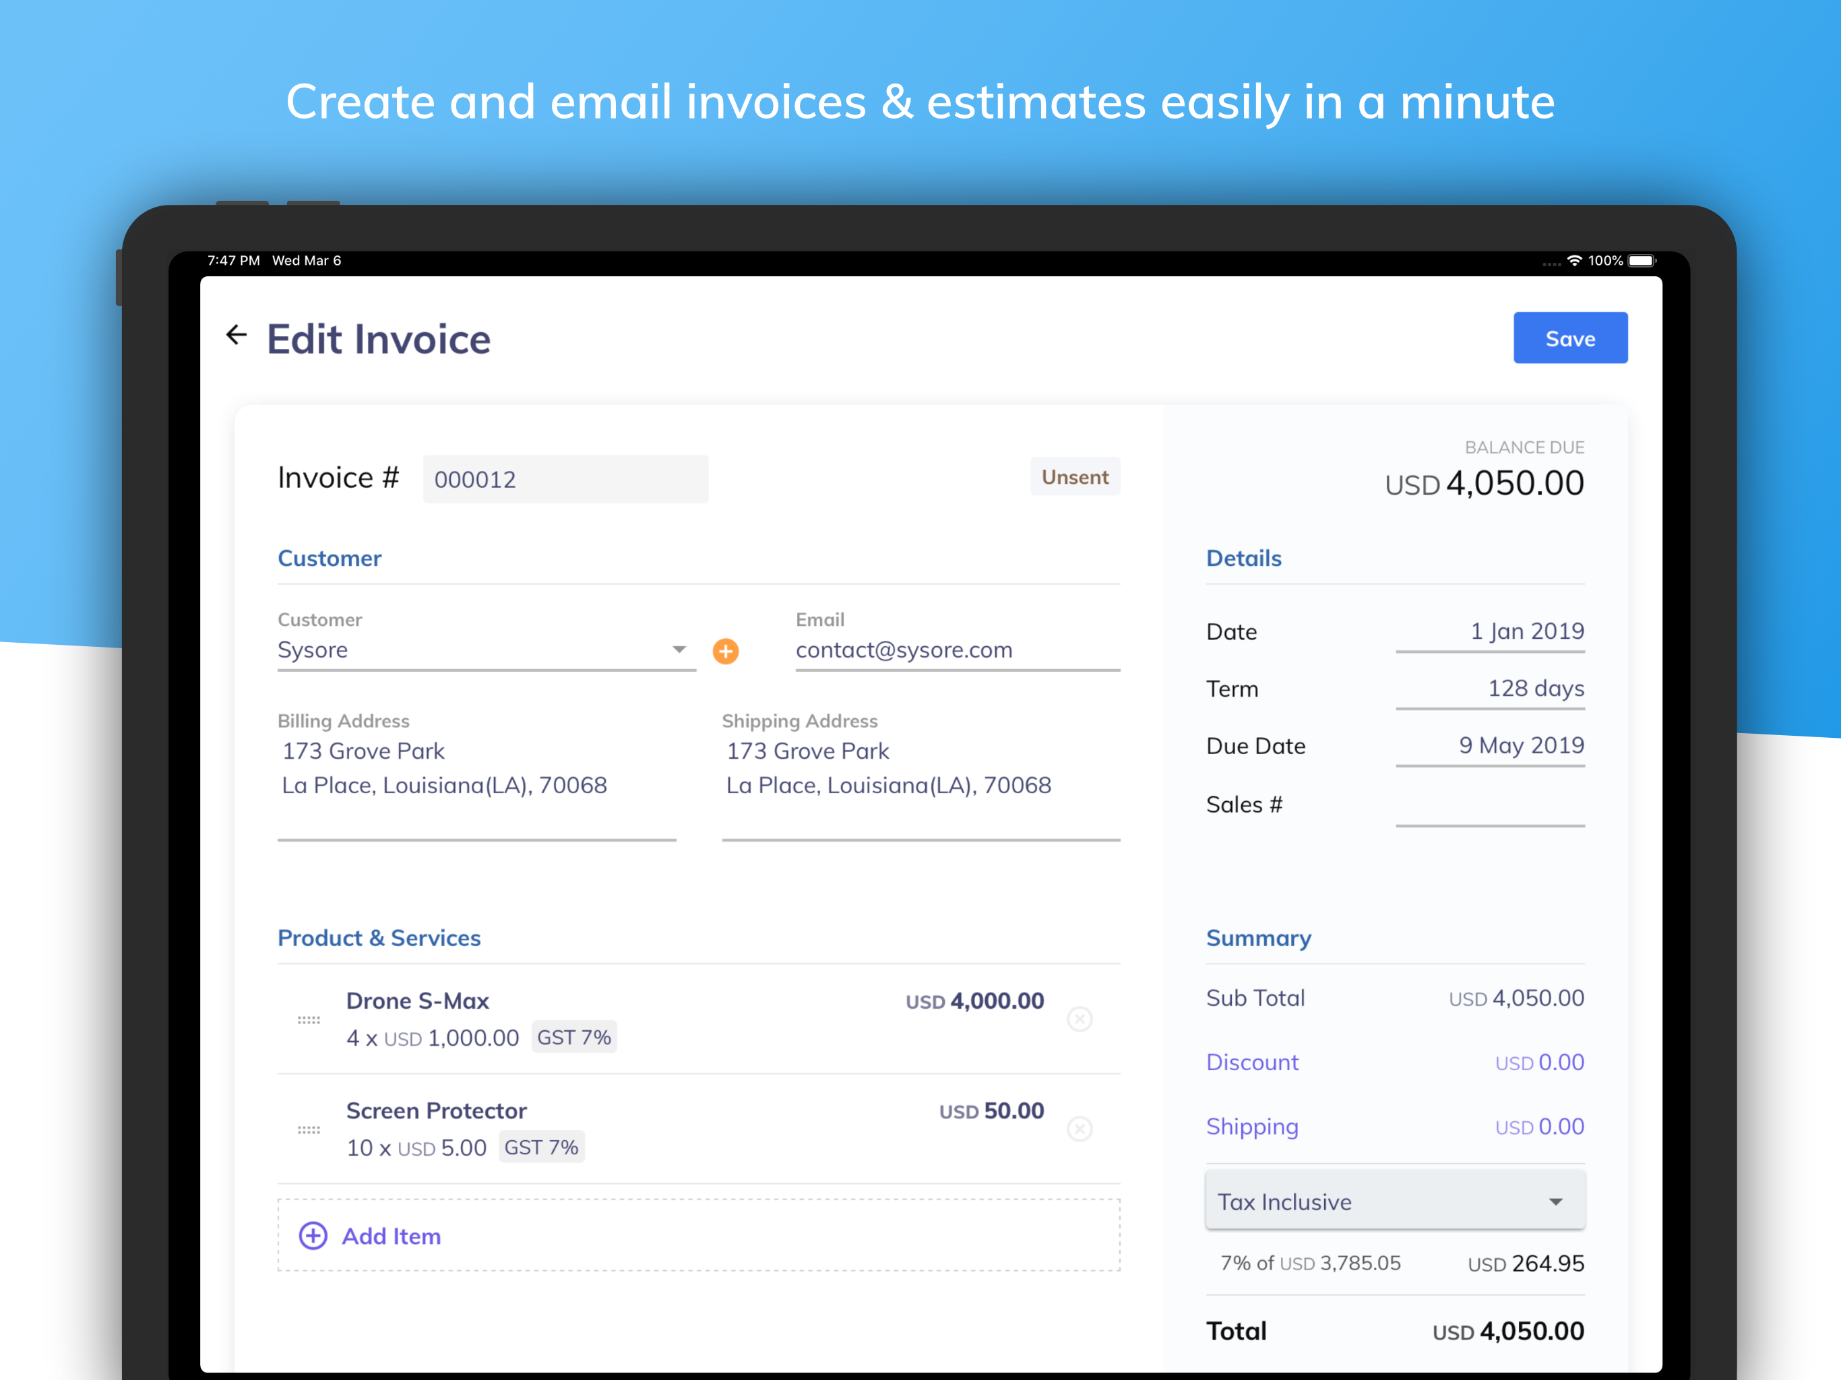Image resolution: width=1841 pixels, height=1380 pixels.
Task: Open the Discount link in Summary
Action: point(1252,1062)
